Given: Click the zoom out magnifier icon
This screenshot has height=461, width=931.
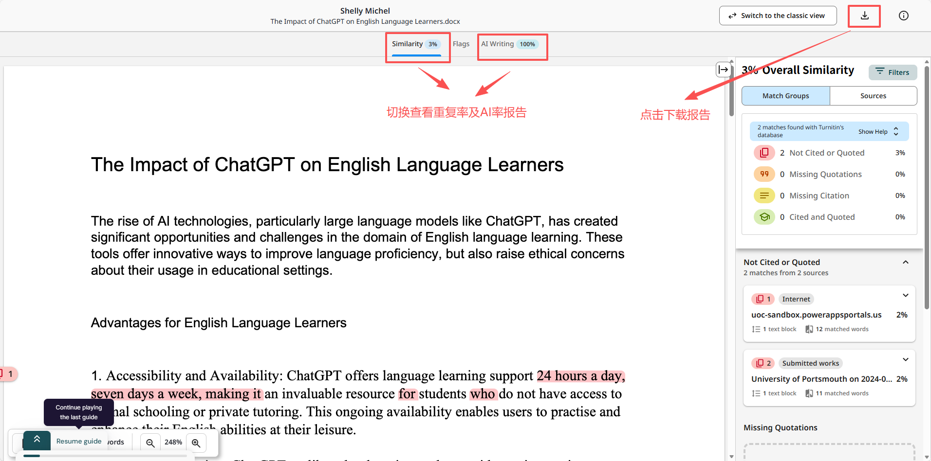Looking at the screenshot, I should click(150, 443).
